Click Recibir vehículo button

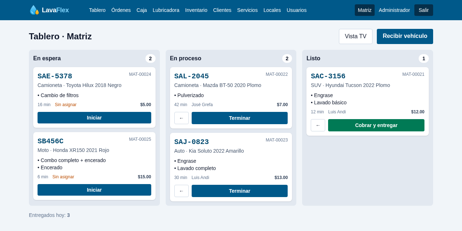tap(405, 36)
